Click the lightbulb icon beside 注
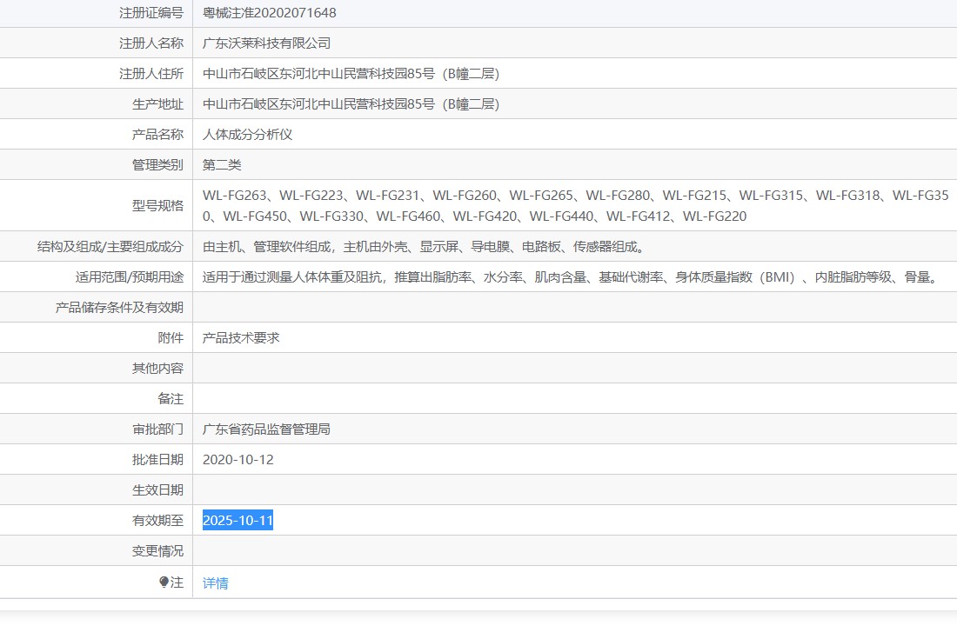 (x=164, y=582)
